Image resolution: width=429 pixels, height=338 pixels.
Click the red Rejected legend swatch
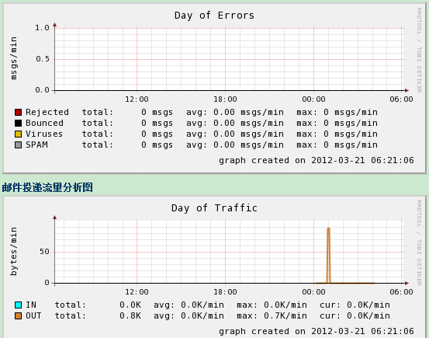18,113
